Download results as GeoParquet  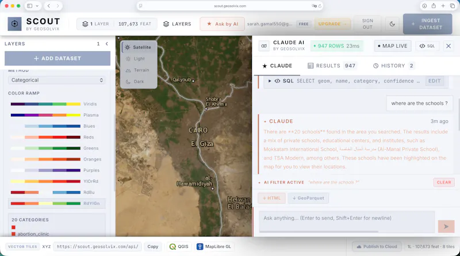[308, 198]
